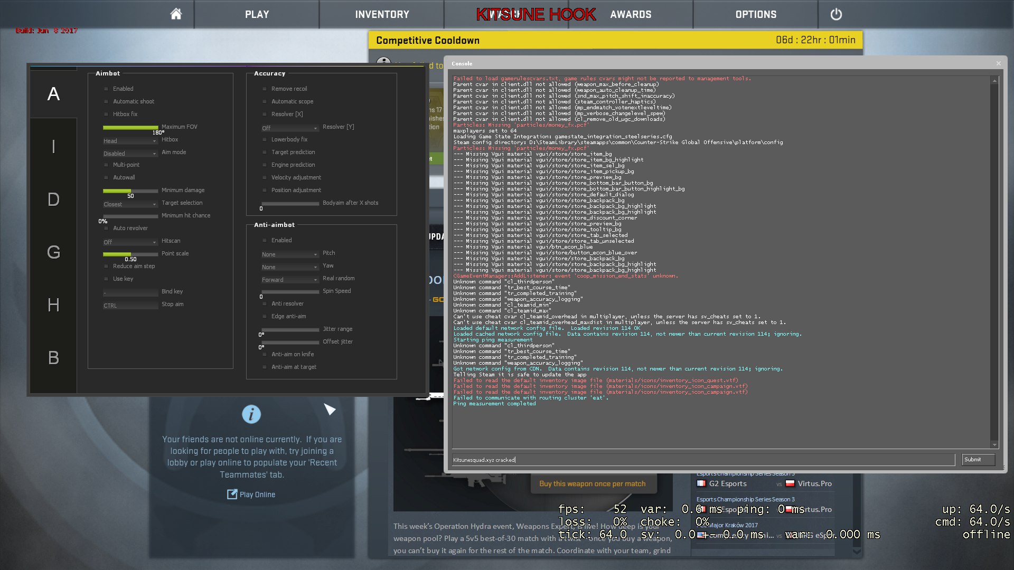Open the PLAY menu
Image resolution: width=1014 pixels, height=570 pixels.
(x=257, y=14)
